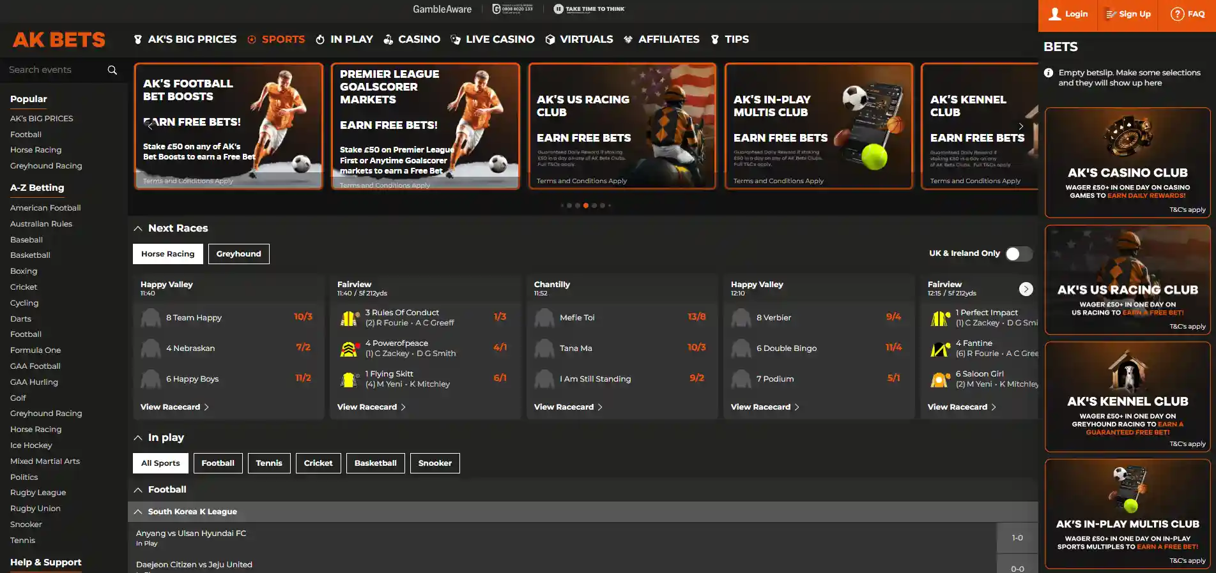
Task: Select Basketball in-play filter
Action: point(376,463)
